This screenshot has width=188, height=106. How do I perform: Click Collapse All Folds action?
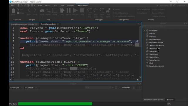click(158, 16)
